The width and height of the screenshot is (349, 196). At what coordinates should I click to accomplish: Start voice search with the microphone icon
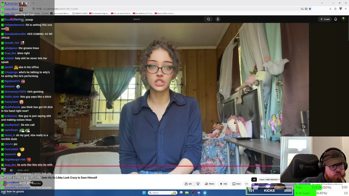click(x=218, y=19)
